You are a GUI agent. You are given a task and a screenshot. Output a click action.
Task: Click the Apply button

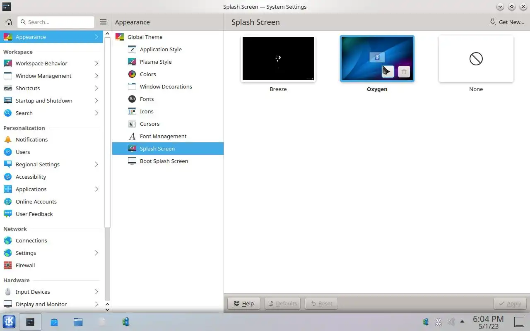[510, 303]
